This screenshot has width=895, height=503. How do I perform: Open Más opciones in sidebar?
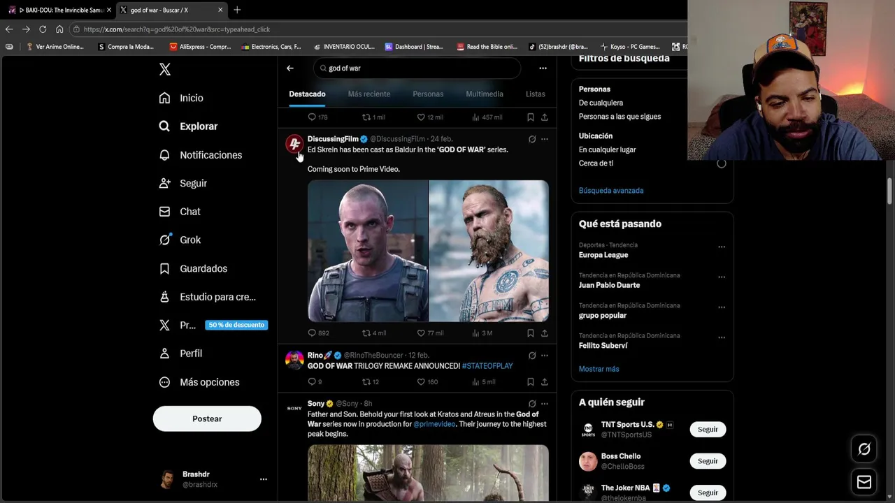point(199,382)
